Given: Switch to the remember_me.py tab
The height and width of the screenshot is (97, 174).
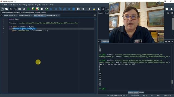Looking at the screenshot, I should click(52, 16).
